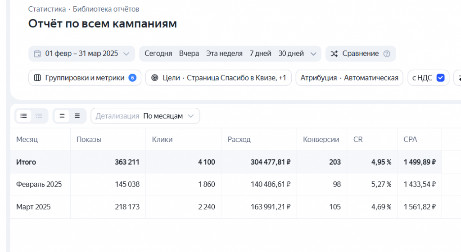Screen dimensions: 461x252
Task: Sort by Показы column header
Action: (x=89, y=139)
